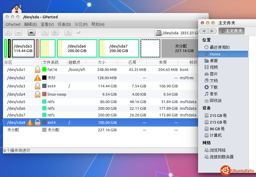Select the /dev/sda5 ntfs partition row

pos(16,102)
